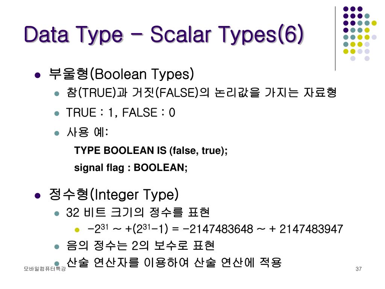Viewport: 385px width, 289px height.
Task: Click the teal bullet beside 32 비트
Action: pos(57,214)
